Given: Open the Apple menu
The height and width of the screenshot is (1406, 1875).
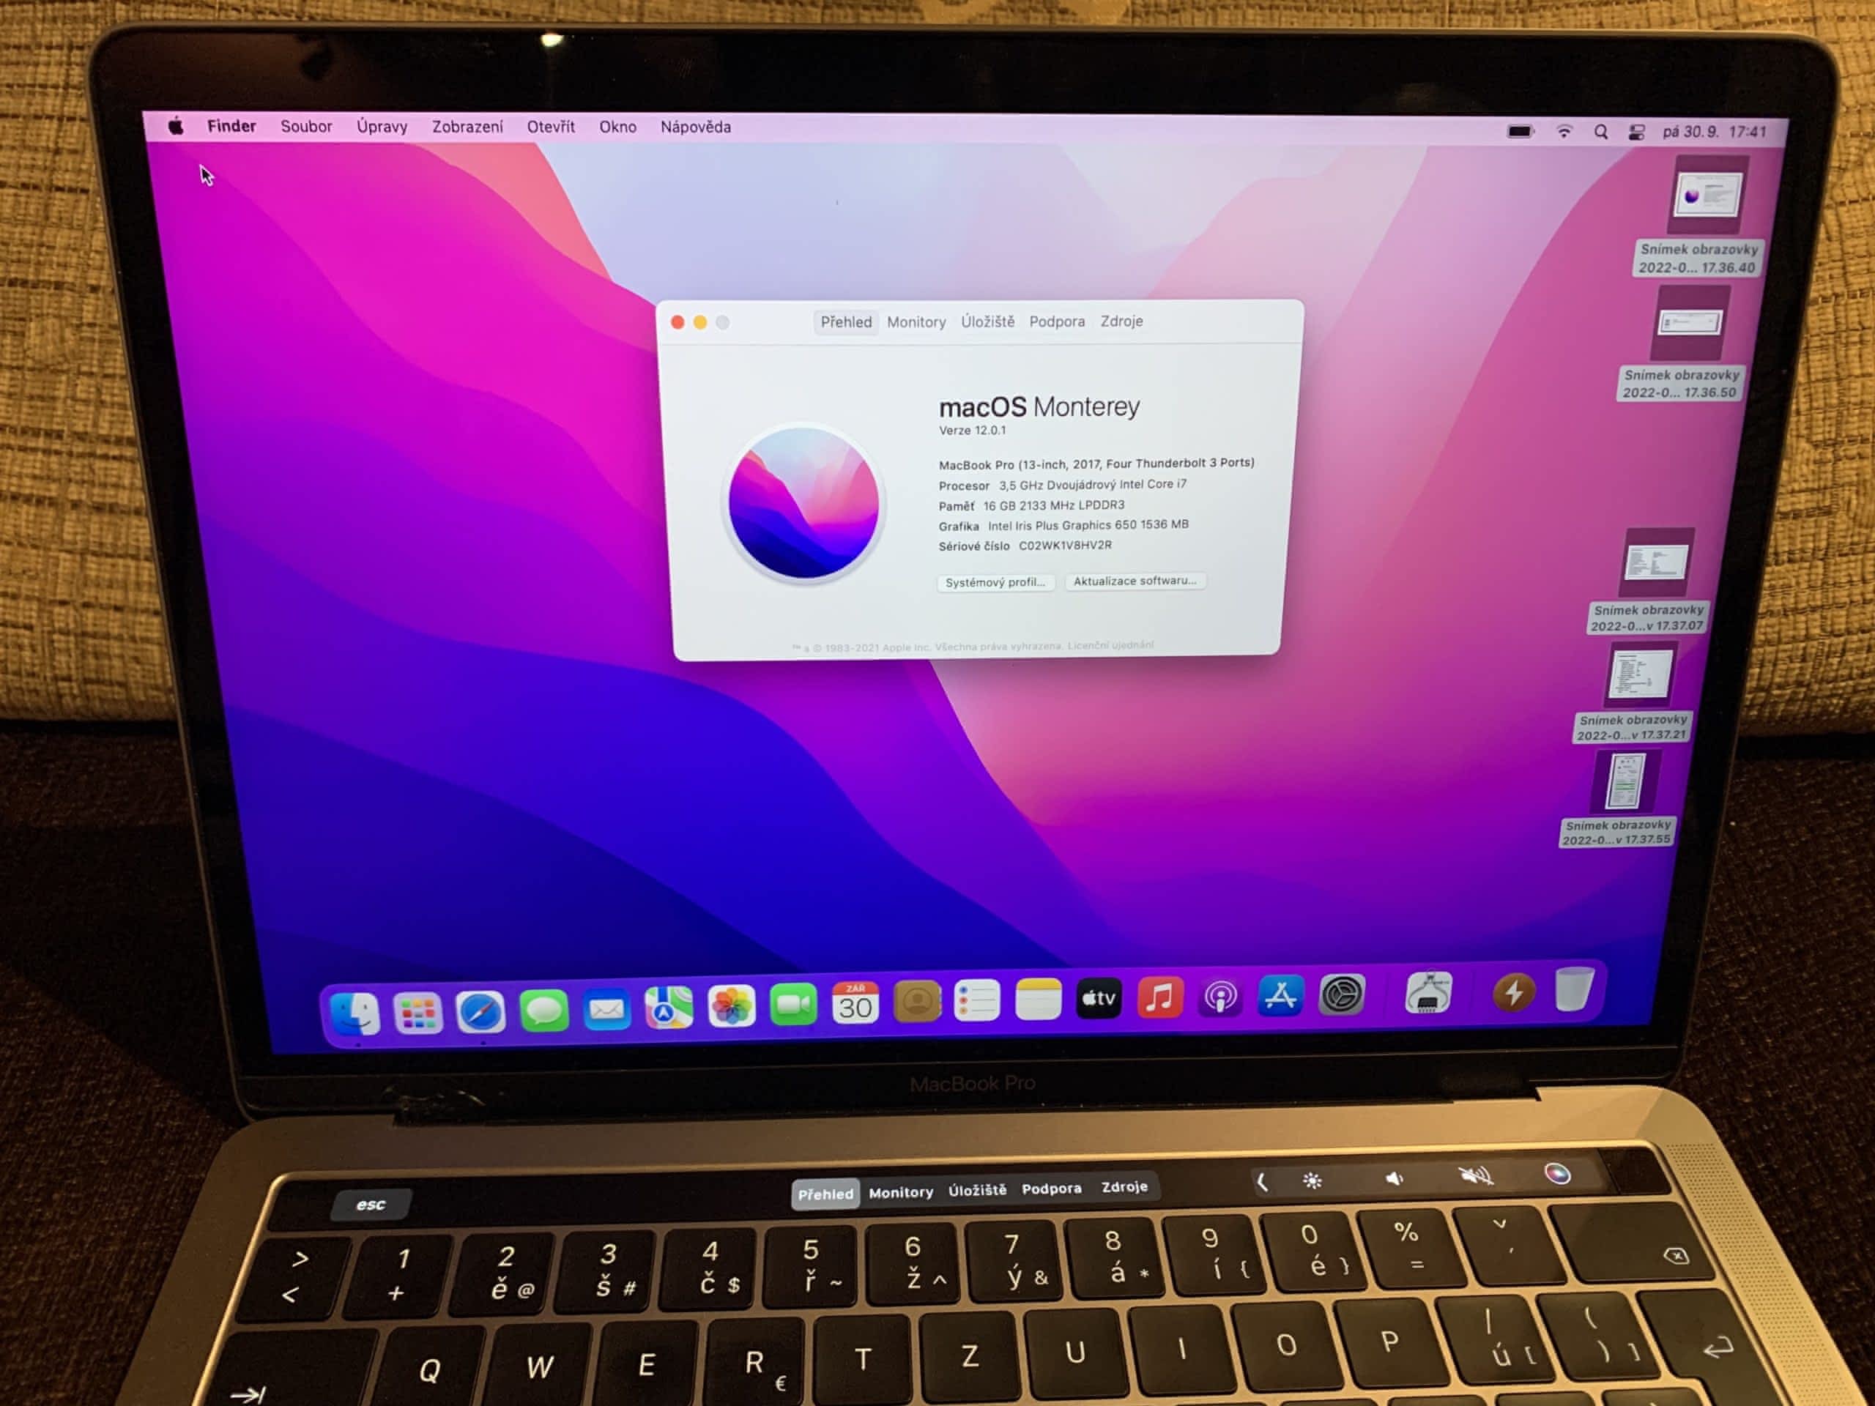Looking at the screenshot, I should (x=176, y=127).
